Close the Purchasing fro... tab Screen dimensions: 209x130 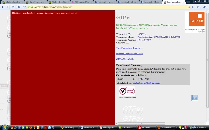[183, 2]
